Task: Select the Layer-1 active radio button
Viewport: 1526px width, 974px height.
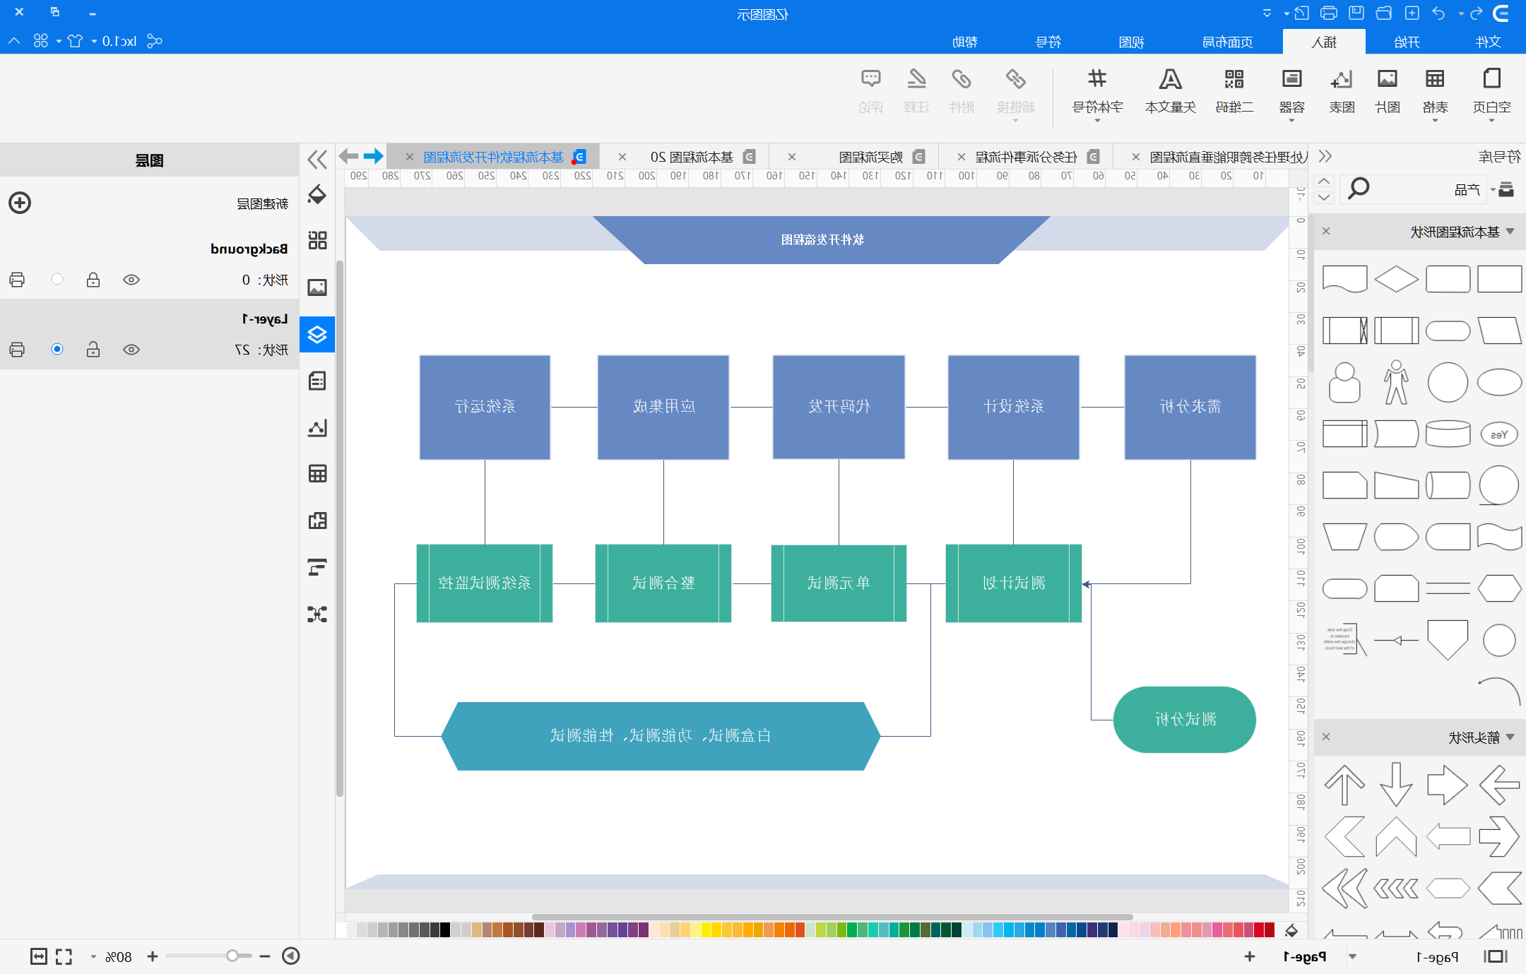Action: click(57, 349)
